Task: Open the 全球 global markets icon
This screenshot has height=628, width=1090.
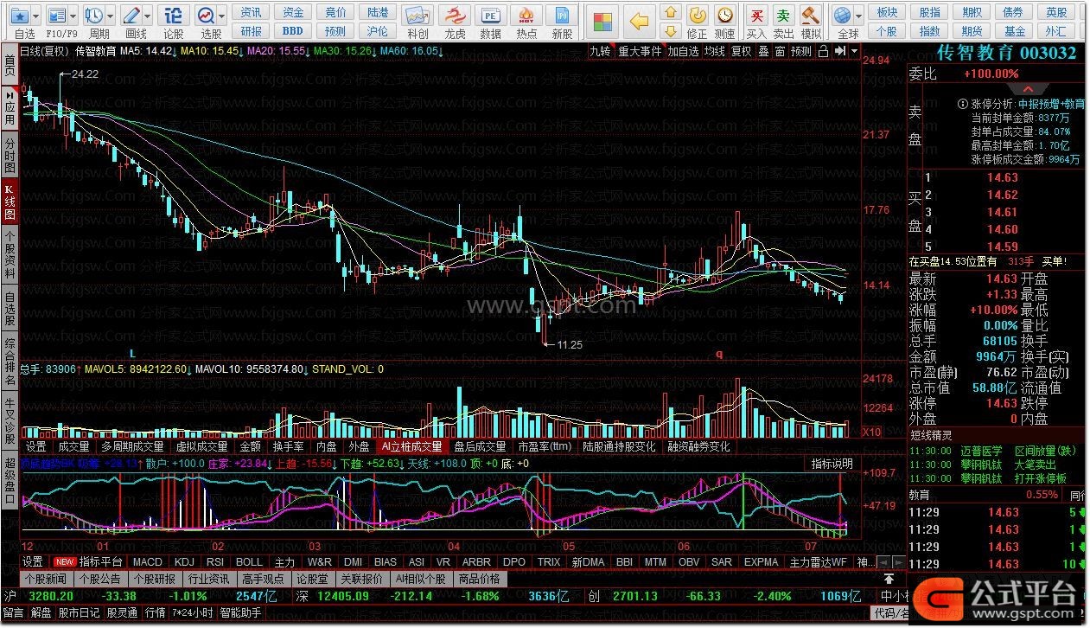Action: coord(842,15)
